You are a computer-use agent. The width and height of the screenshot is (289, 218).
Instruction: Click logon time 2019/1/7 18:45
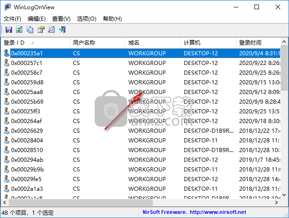point(260,159)
